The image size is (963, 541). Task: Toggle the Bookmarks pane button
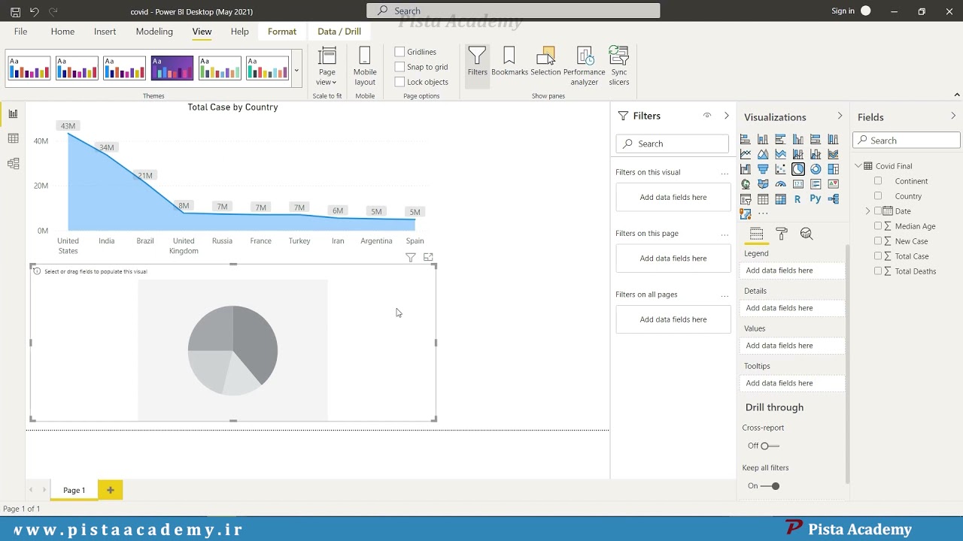pyautogui.click(x=509, y=62)
